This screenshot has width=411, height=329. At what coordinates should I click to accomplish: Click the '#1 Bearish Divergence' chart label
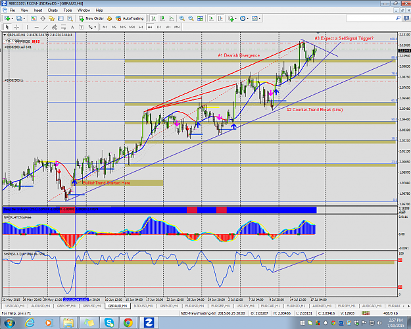tap(239, 55)
